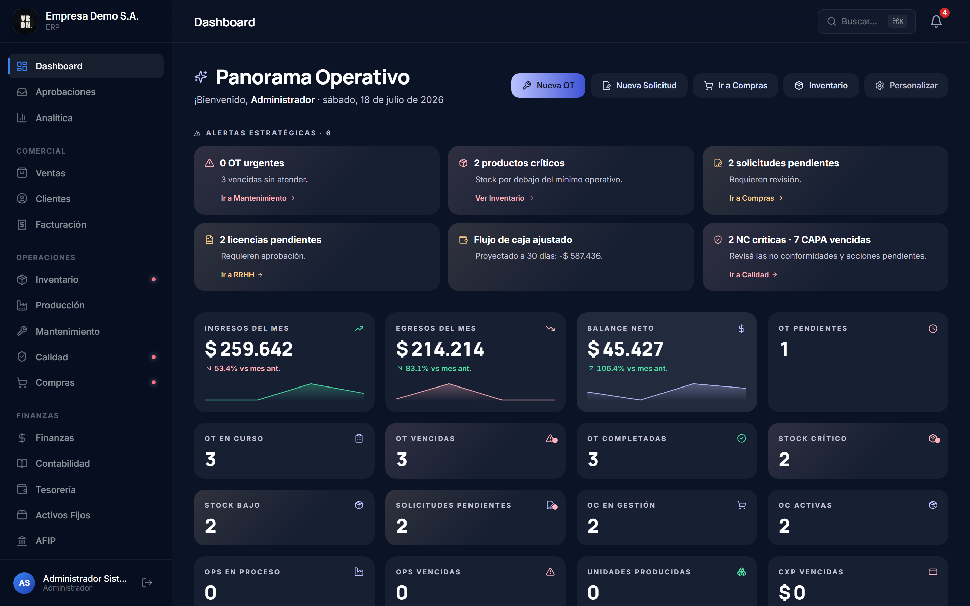This screenshot has height=606, width=970.
Task: Click the VR DN company logo
Action: click(x=26, y=21)
